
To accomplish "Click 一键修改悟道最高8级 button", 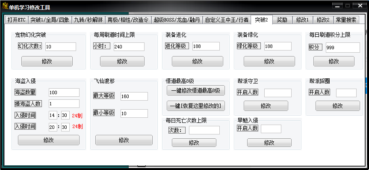I will click(x=196, y=90).
